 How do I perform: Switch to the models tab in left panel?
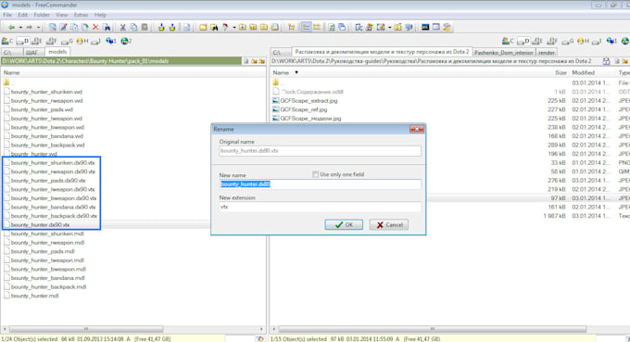(x=57, y=52)
